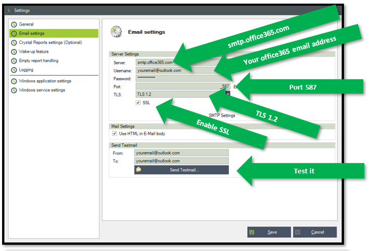The image size is (369, 251).
Task: Toggle Use HTML in E-Mail body
Action: pos(115,134)
